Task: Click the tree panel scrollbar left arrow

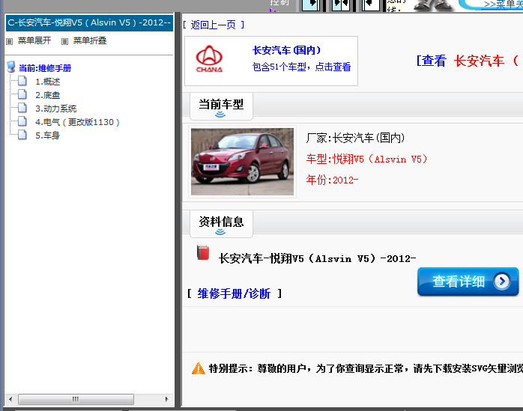Action: point(10,399)
